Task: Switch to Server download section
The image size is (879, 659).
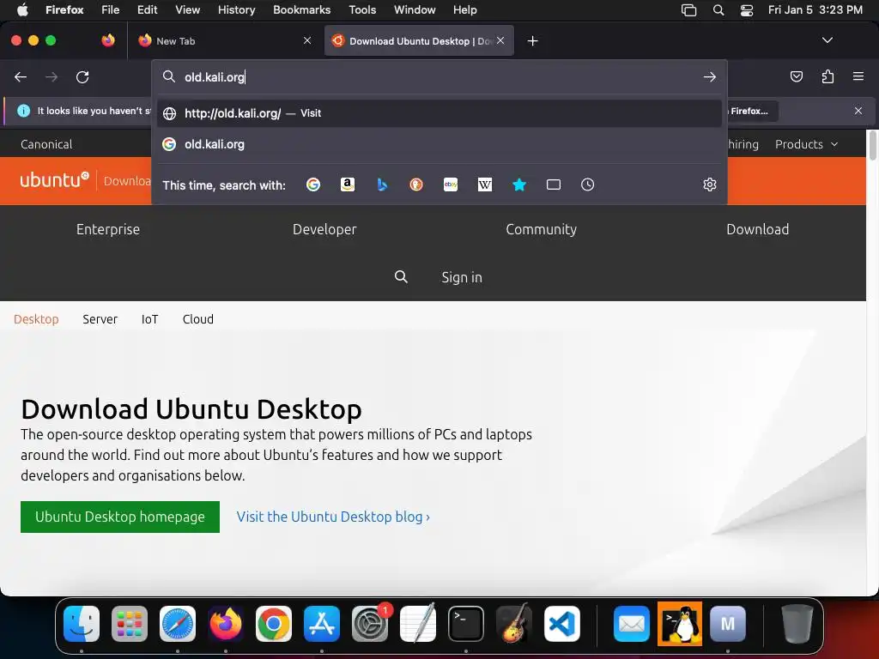Action: (100, 319)
